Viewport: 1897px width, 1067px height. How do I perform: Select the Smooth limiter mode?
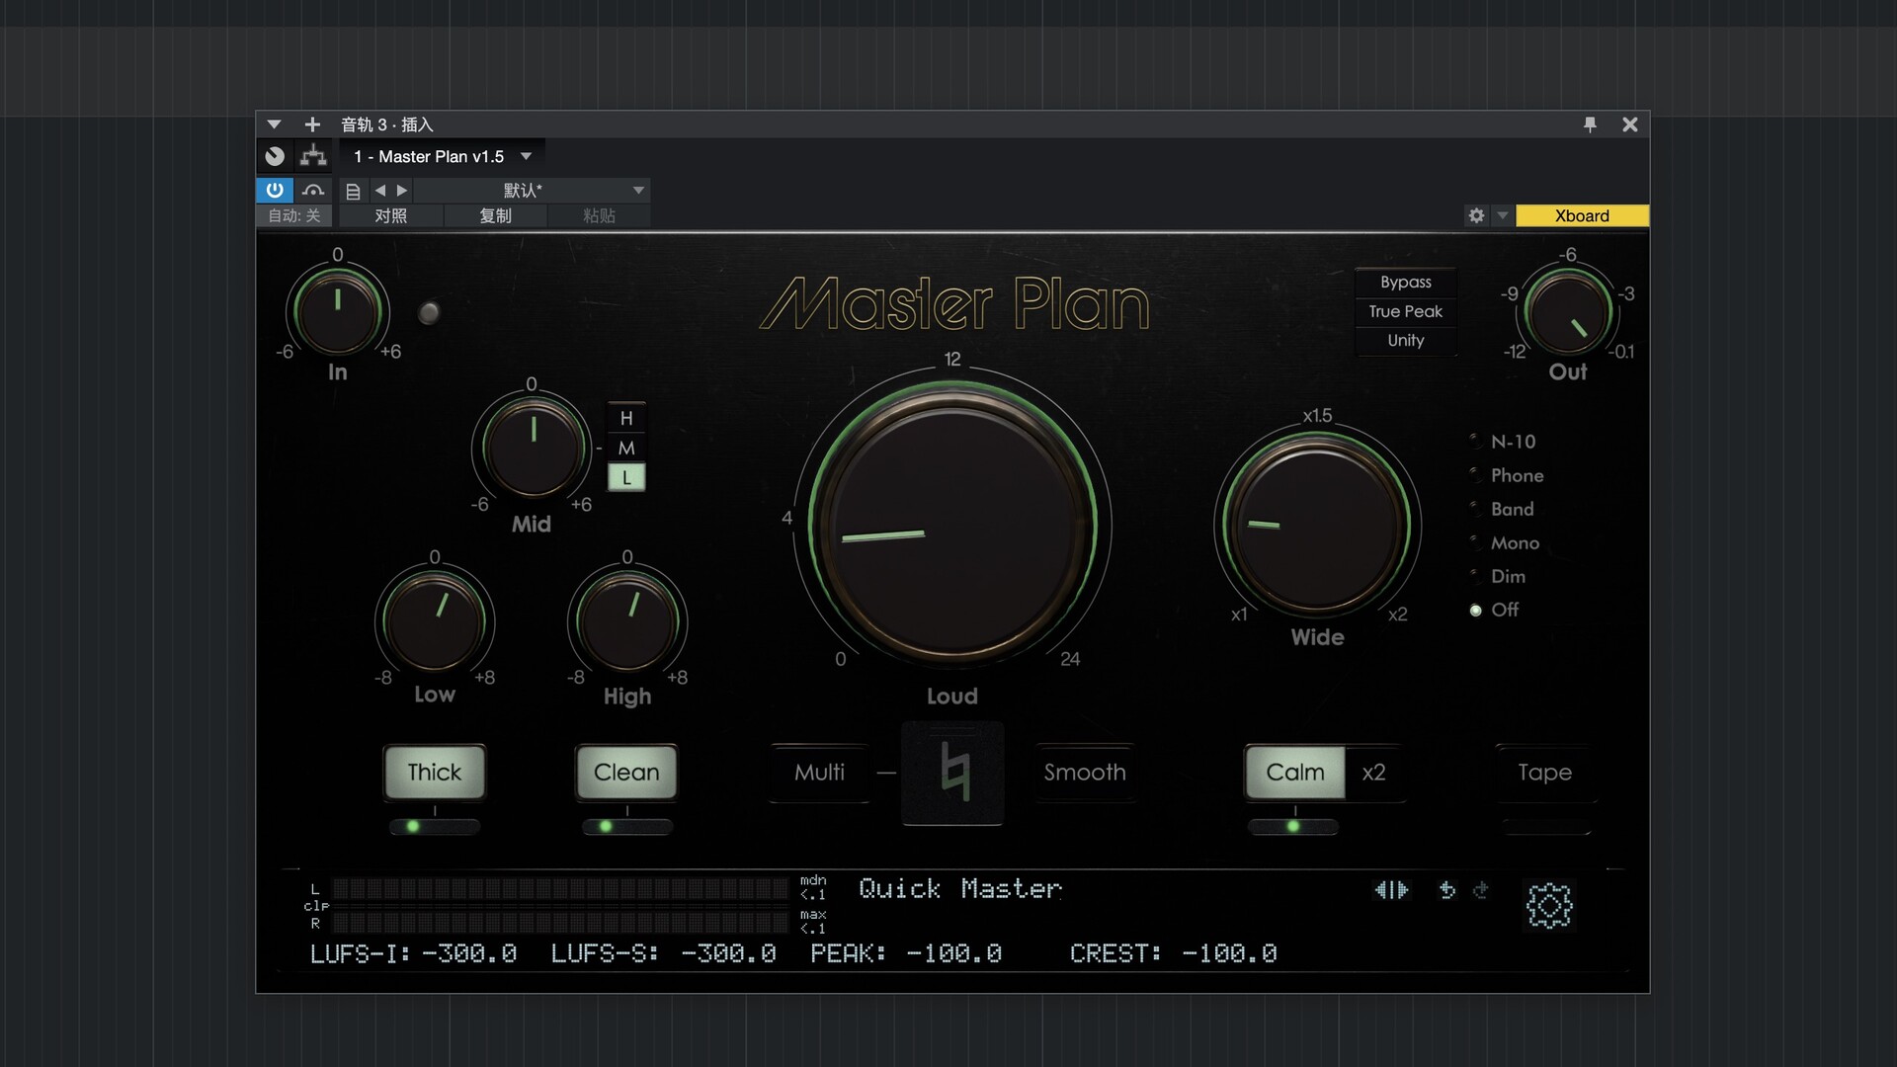tap(1085, 772)
